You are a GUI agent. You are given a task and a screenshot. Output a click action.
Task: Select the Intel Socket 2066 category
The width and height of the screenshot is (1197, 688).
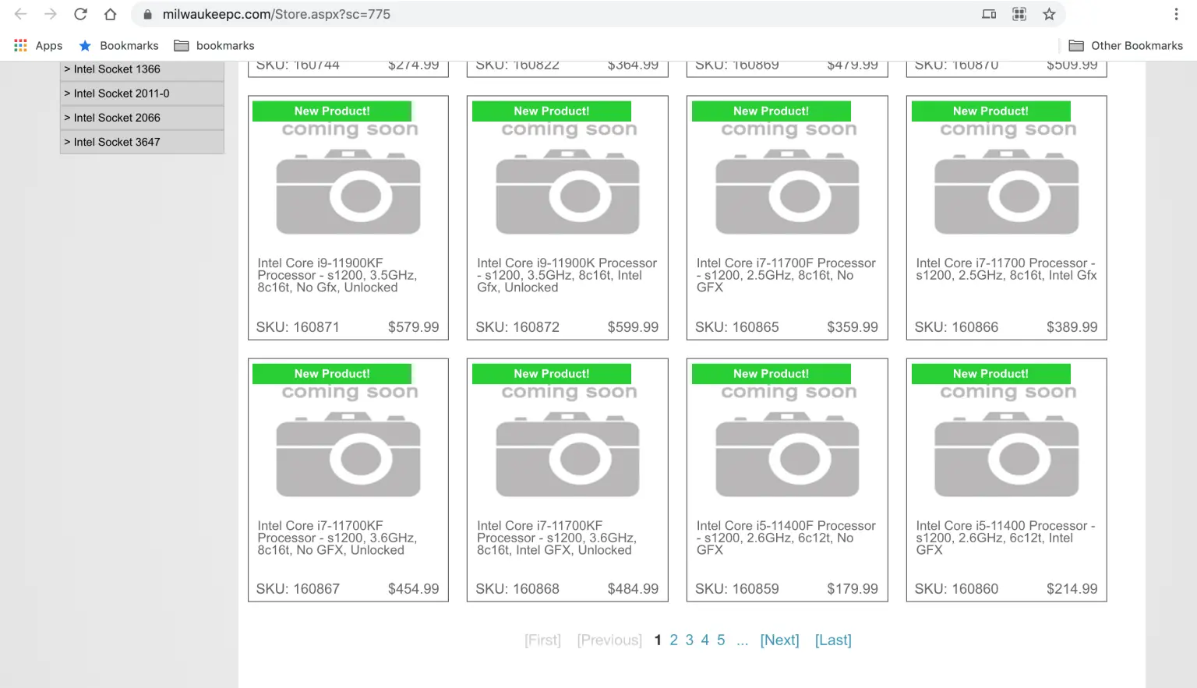[x=142, y=118]
